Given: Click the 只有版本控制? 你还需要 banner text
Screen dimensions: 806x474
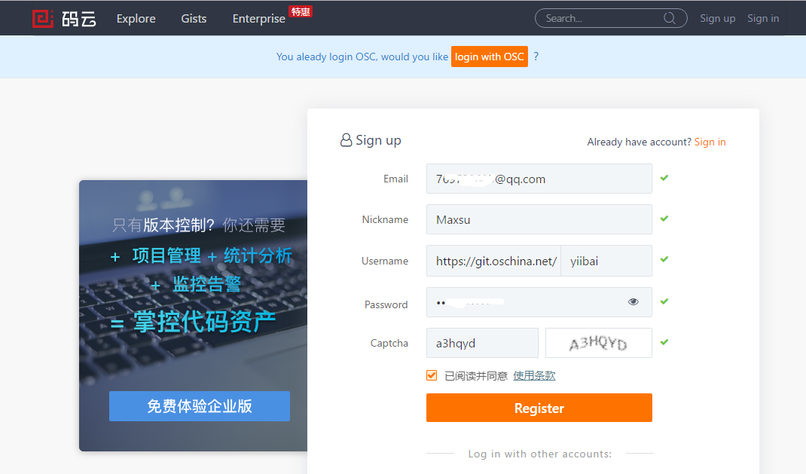Looking at the screenshot, I should click(198, 225).
